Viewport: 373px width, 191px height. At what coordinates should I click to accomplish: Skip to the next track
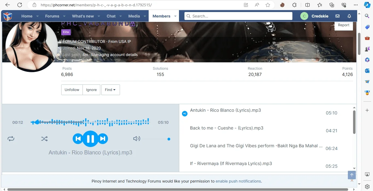pyautogui.click(x=103, y=139)
